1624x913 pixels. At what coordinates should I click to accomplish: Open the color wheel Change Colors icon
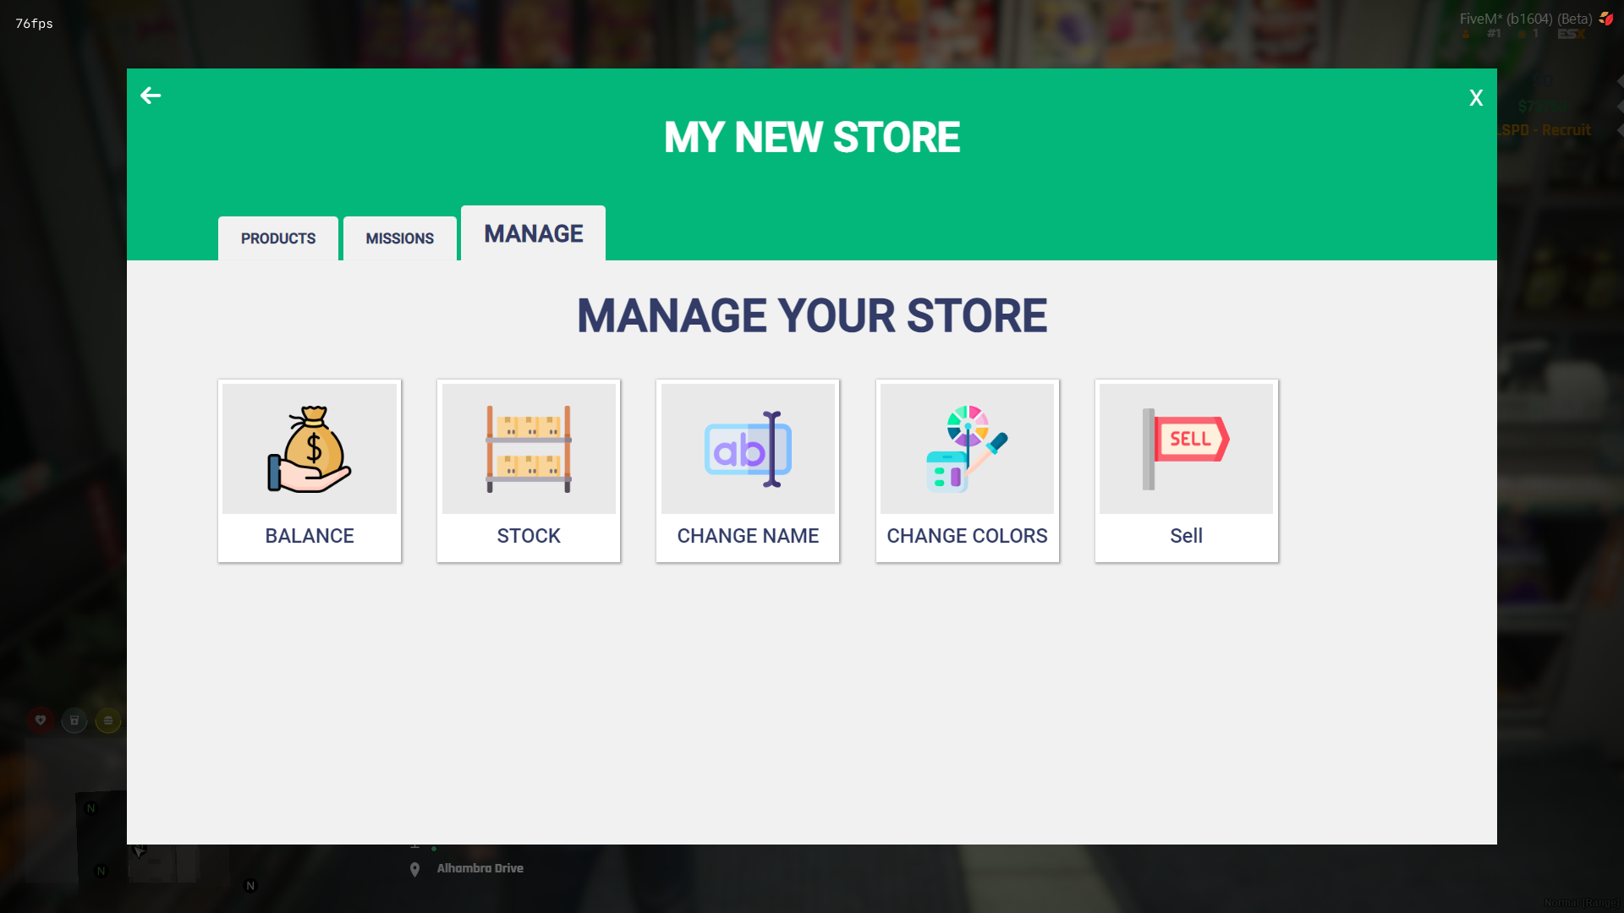point(967,448)
